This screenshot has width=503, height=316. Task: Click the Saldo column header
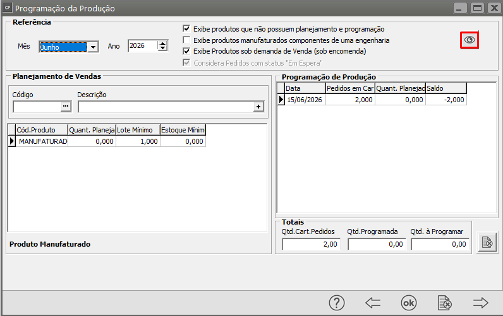tap(446, 88)
